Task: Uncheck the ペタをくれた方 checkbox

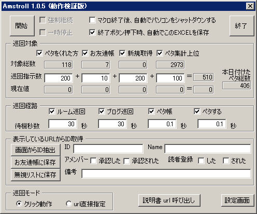Action: [39, 53]
